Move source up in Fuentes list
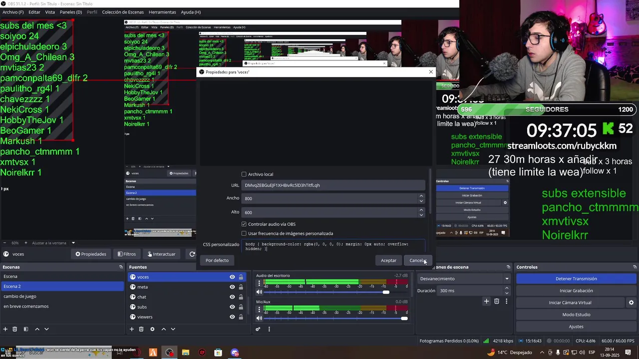 (x=163, y=329)
